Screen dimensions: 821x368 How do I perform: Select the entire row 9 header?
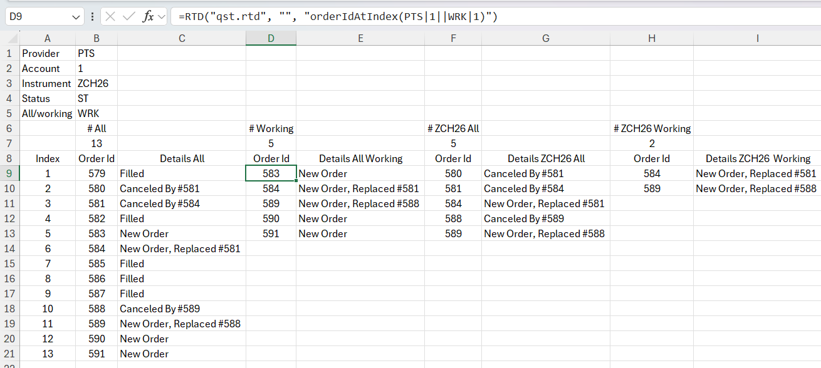(x=9, y=173)
